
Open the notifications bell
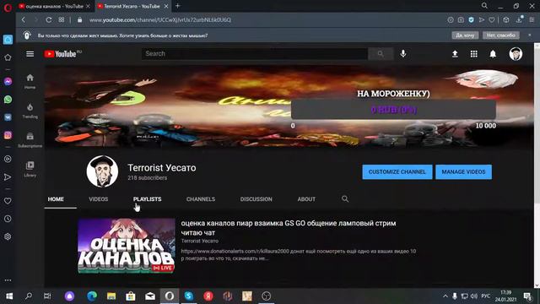pos(493,54)
